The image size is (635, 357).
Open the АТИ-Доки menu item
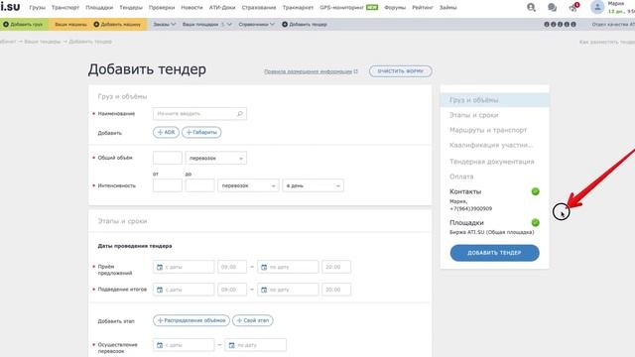[x=222, y=7]
